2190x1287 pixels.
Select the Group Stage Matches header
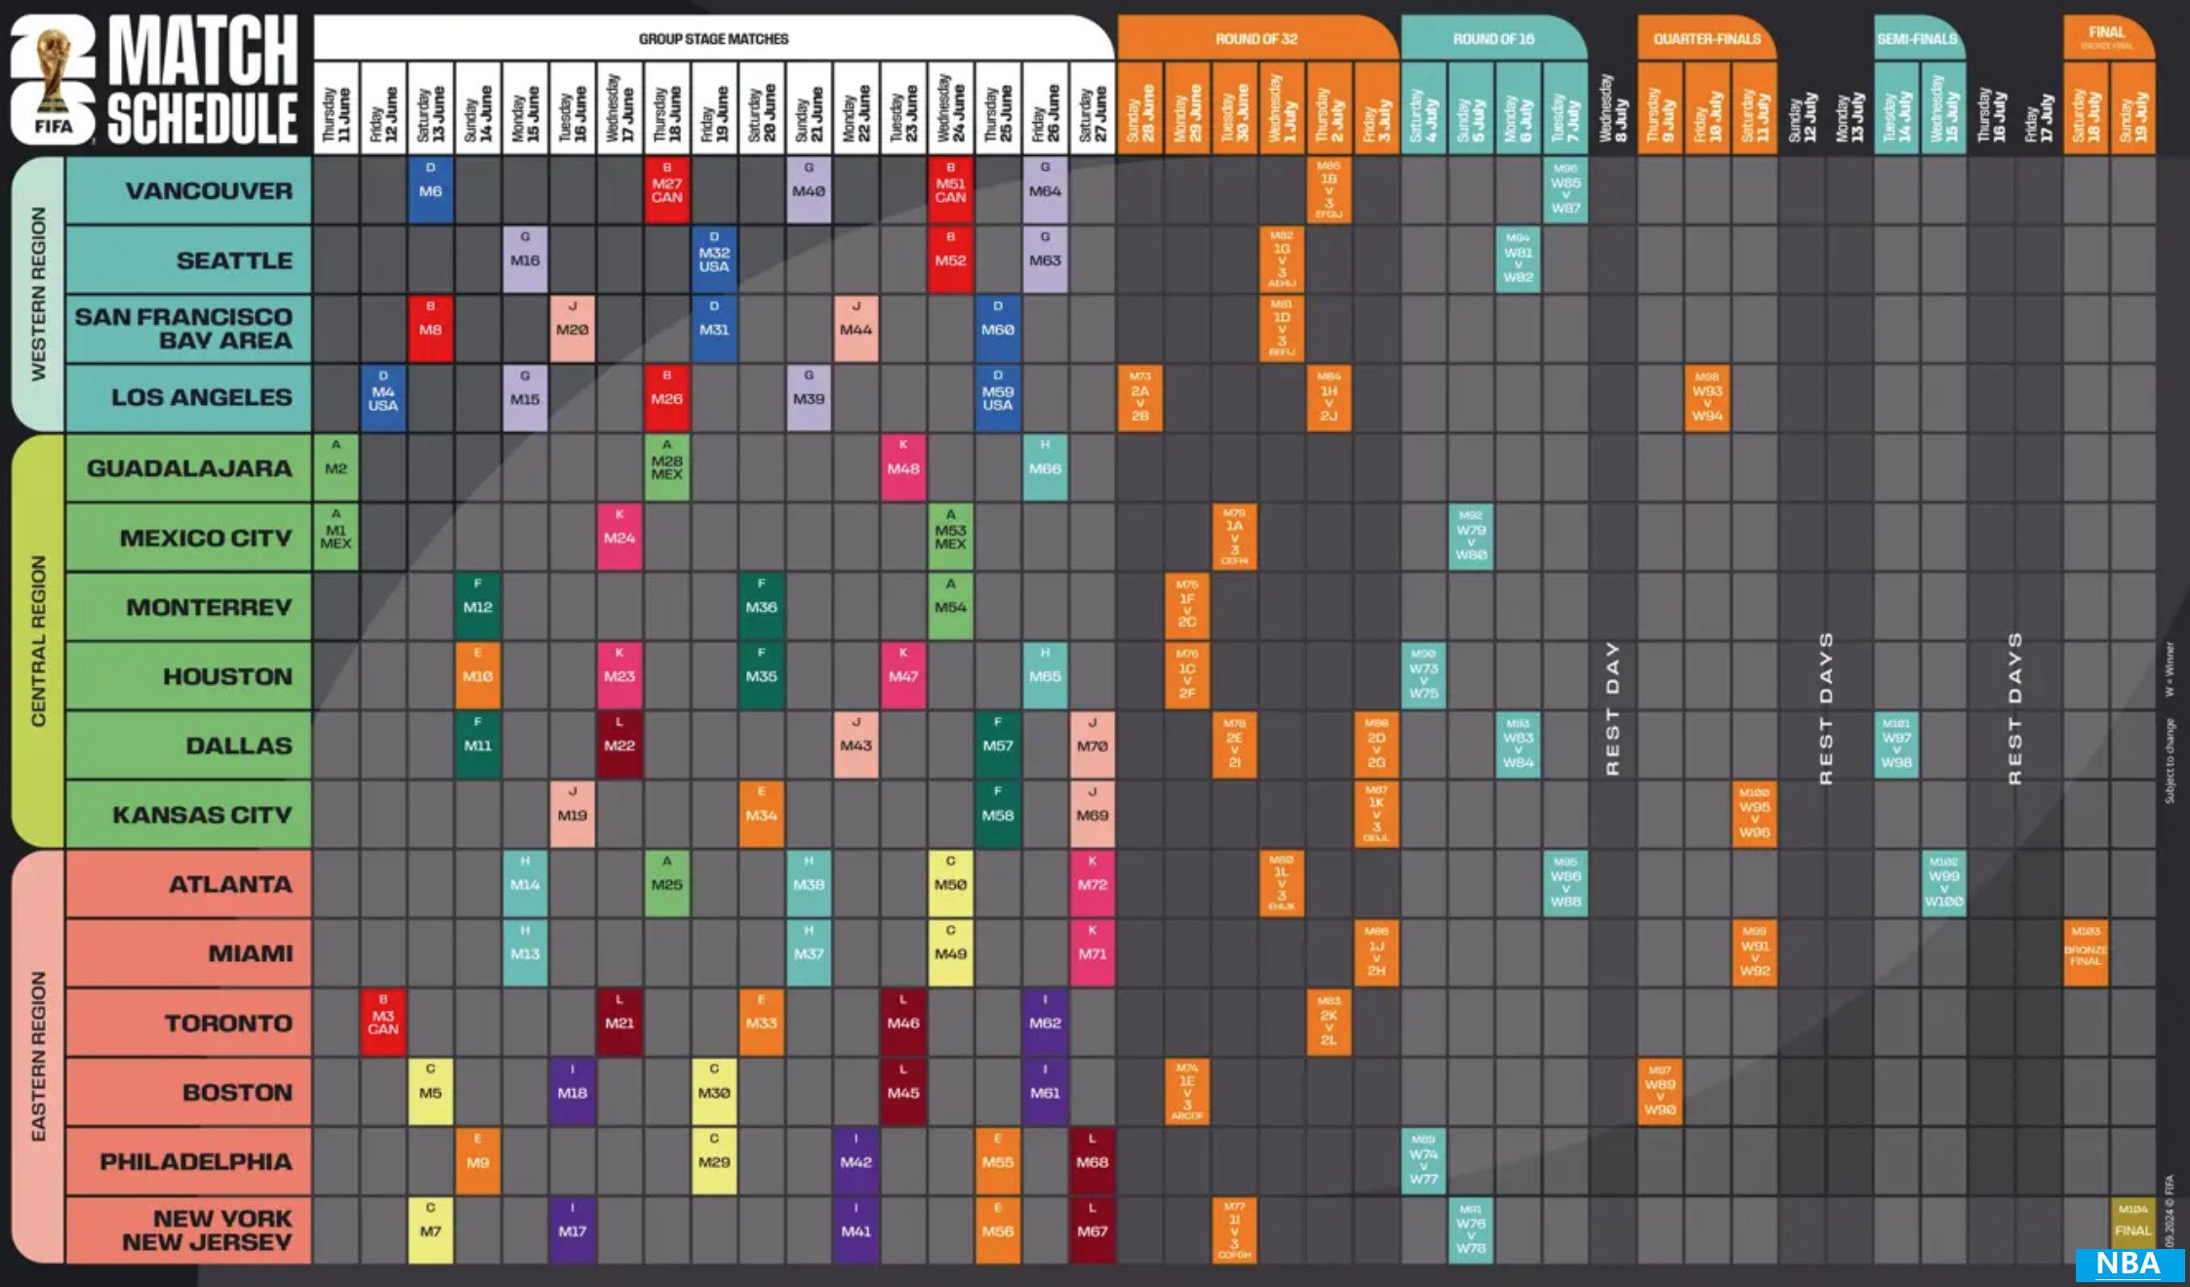(713, 39)
